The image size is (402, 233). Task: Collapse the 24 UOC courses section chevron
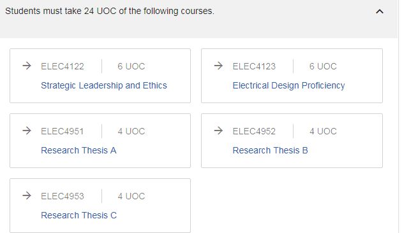pos(380,11)
